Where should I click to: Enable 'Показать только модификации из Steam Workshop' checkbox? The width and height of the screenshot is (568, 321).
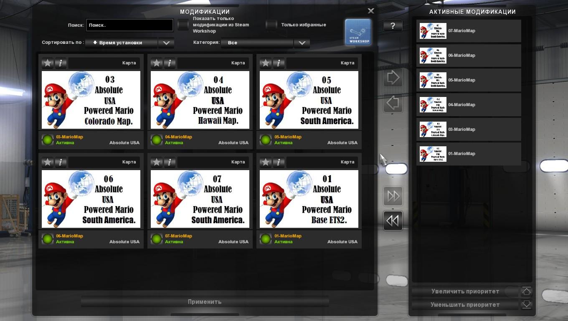183,25
